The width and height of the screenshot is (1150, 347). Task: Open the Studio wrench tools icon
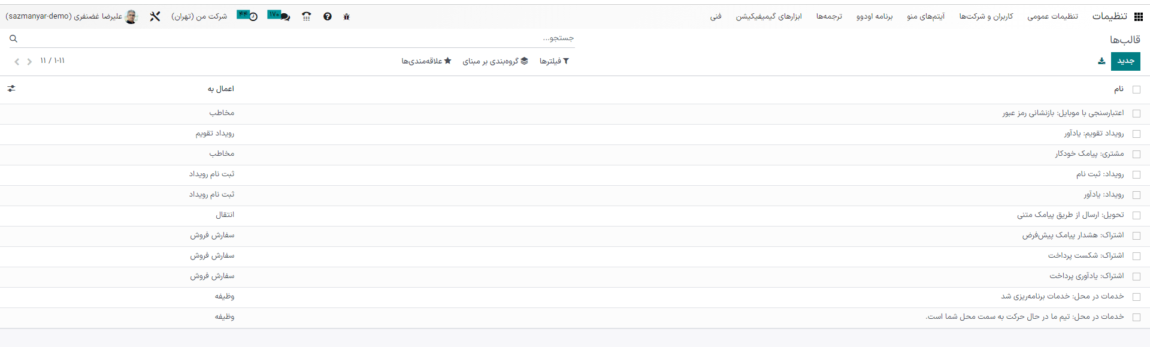(155, 17)
